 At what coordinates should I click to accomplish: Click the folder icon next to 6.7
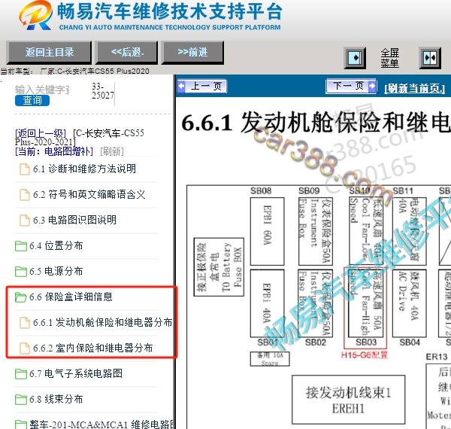coord(21,374)
